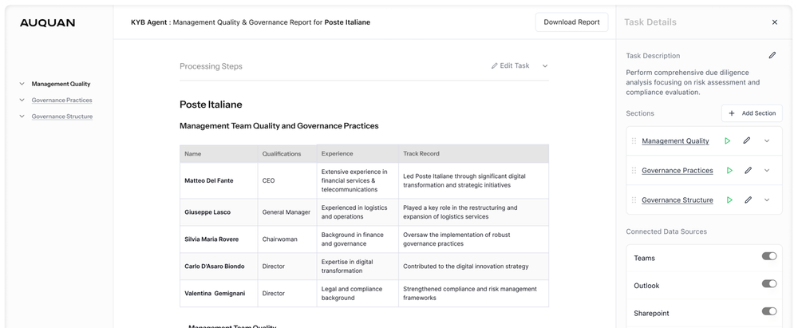Open Governance Practices link in Sections list

(x=678, y=171)
